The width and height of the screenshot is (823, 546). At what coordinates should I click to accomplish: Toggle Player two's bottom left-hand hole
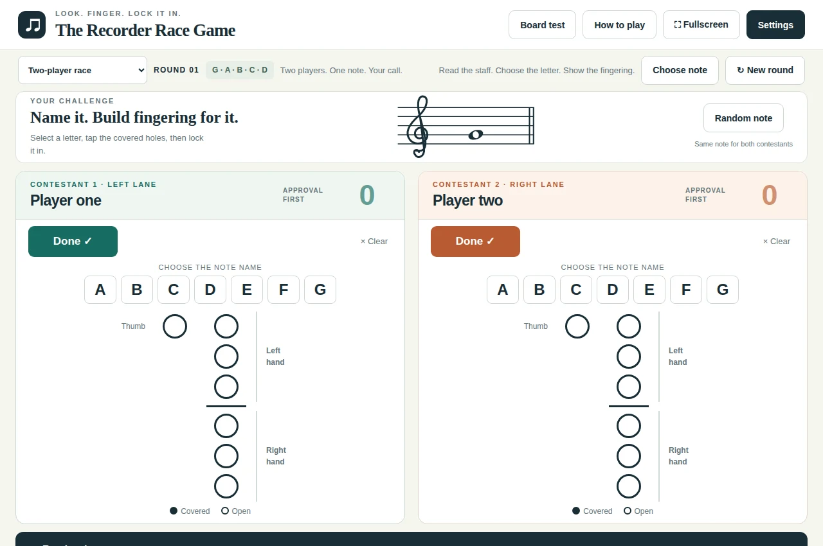629,387
